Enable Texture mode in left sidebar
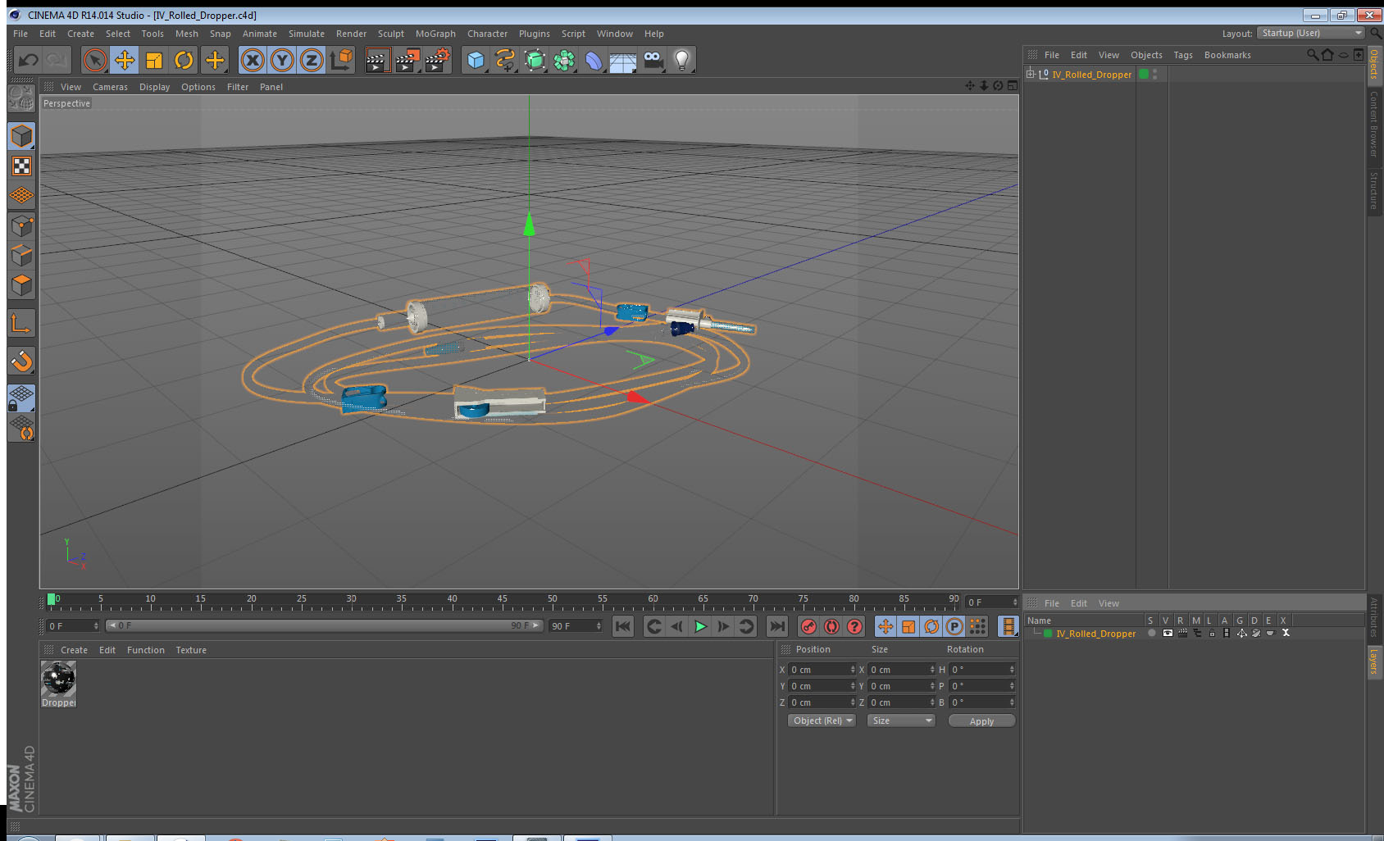 click(21, 166)
